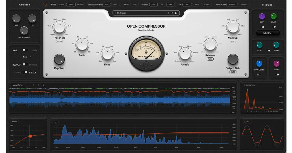Viewport: 292px width, 153px height.
Task: Toggle the Regular/Optical switch
Action: coord(25,65)
